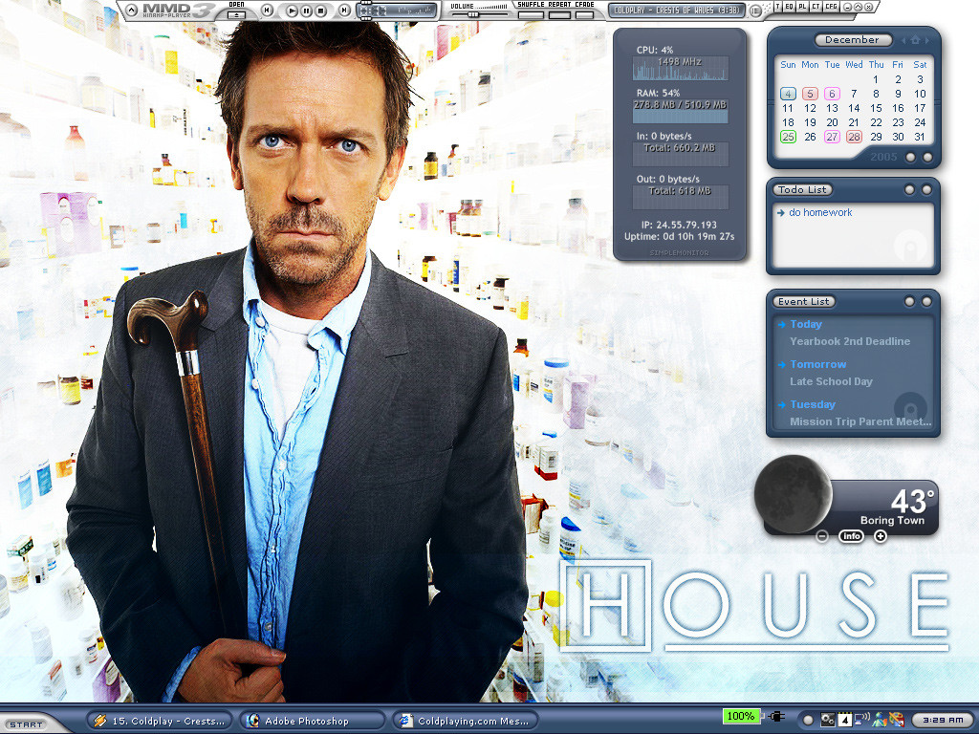Click the left round button in Todo List header
The image size is (979, 734).
tap(910, 190)
